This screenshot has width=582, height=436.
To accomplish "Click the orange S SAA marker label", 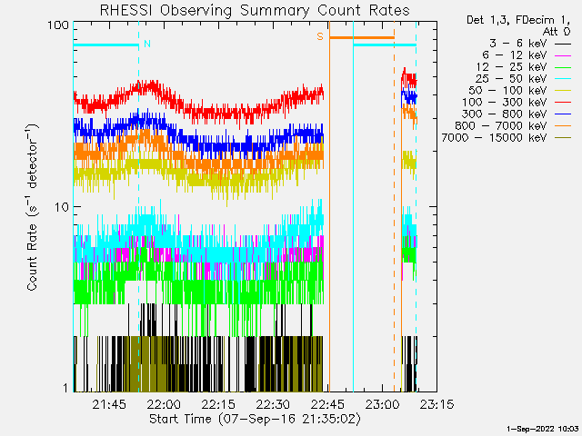I will click(x=320, y=36).
